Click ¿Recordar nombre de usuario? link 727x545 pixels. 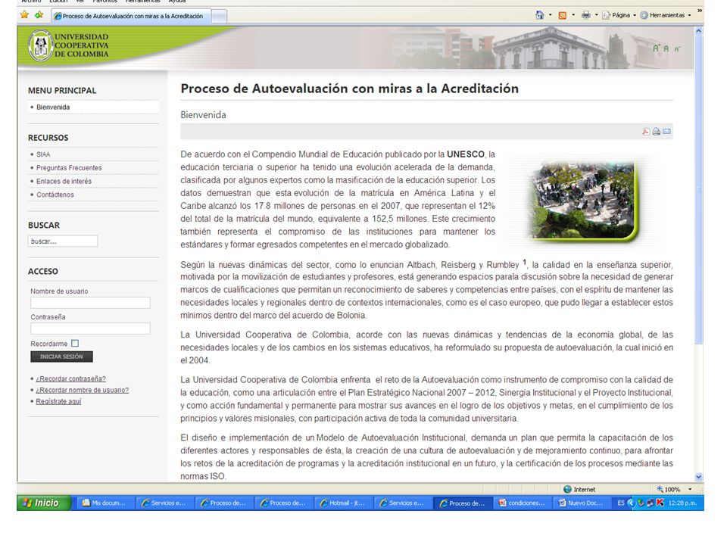pos(83,391)
